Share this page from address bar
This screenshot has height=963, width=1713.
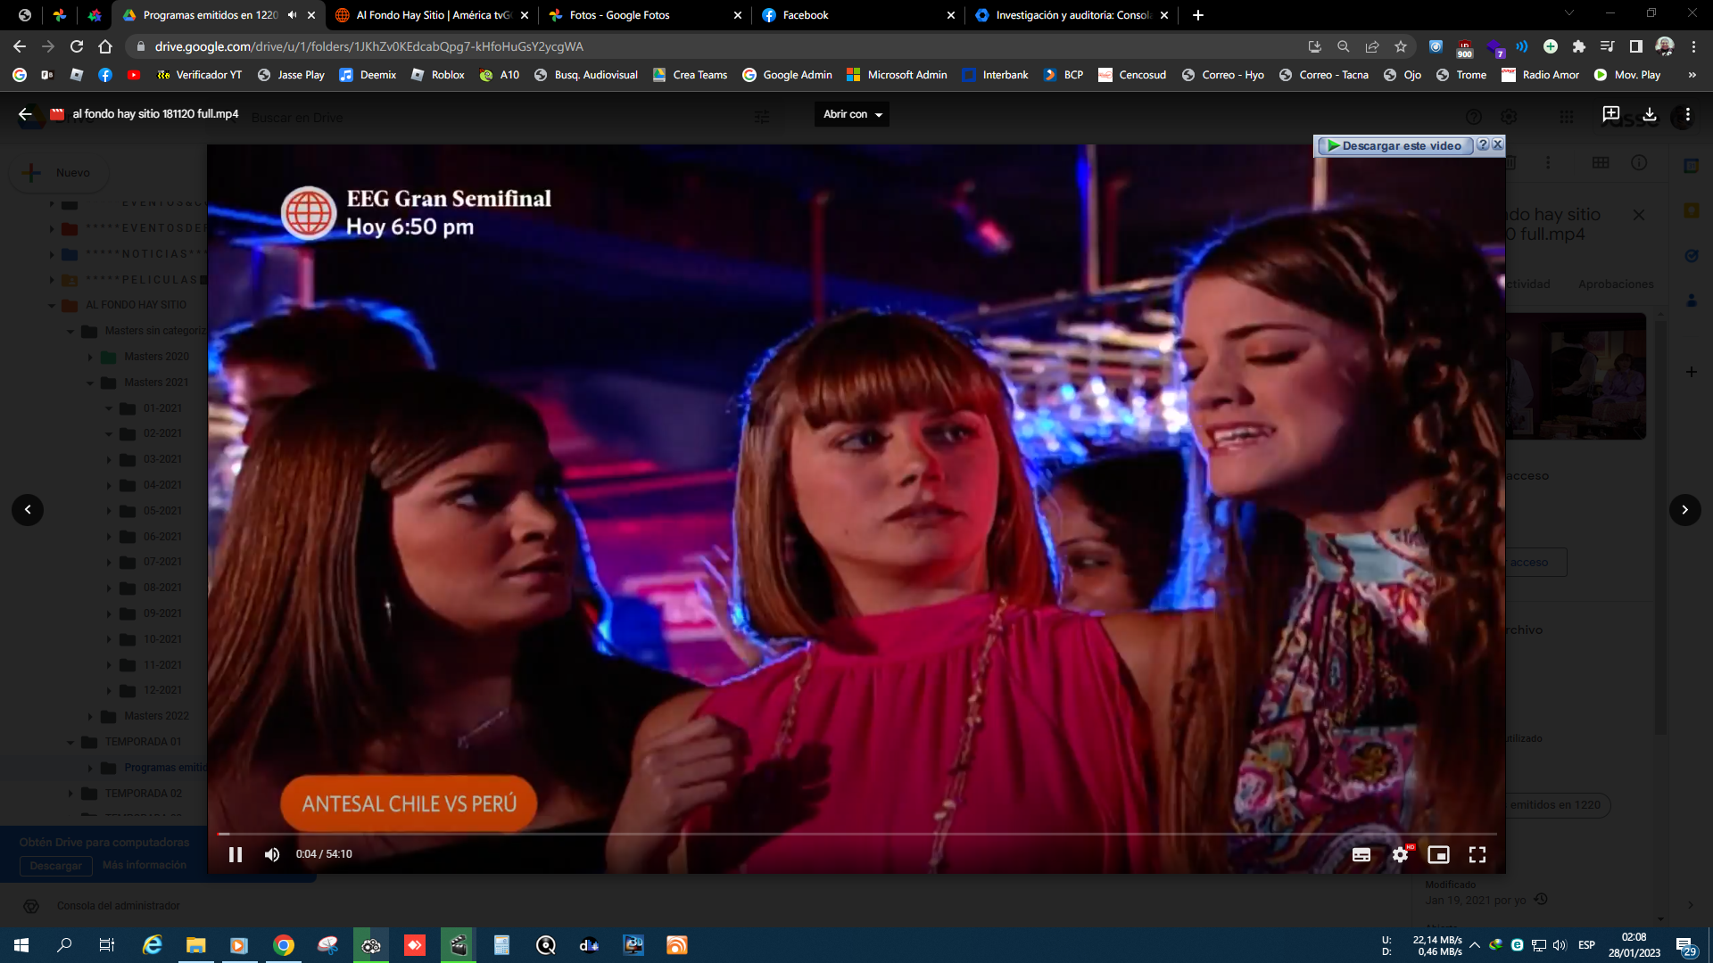click(1372, 46)
